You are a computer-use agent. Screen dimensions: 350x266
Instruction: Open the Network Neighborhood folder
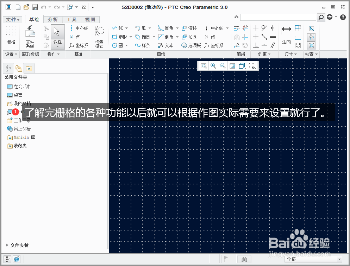click(x=19, y=129)
